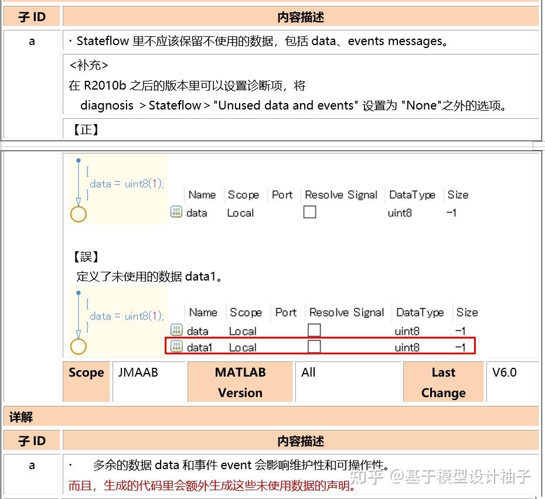Viewport: 545px width, 499px height.
Task: Click the data1 symbol icon in the red-boxed row
Action: [x=176, y=347]
